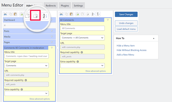Switch to the Settings tab
This screenshot has width=172, height=102.
[78, 6]
